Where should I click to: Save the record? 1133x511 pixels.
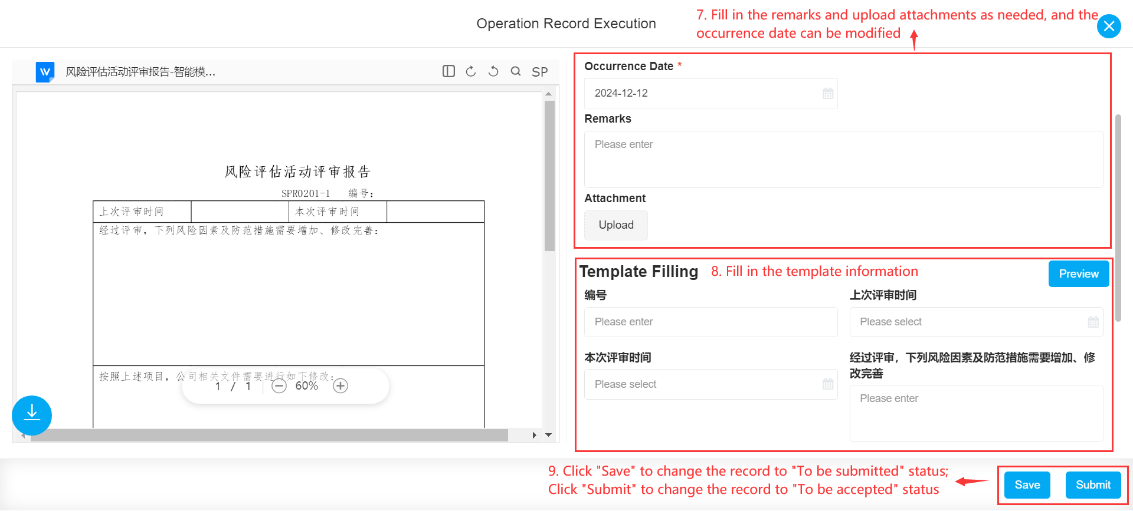(1027, 484)
